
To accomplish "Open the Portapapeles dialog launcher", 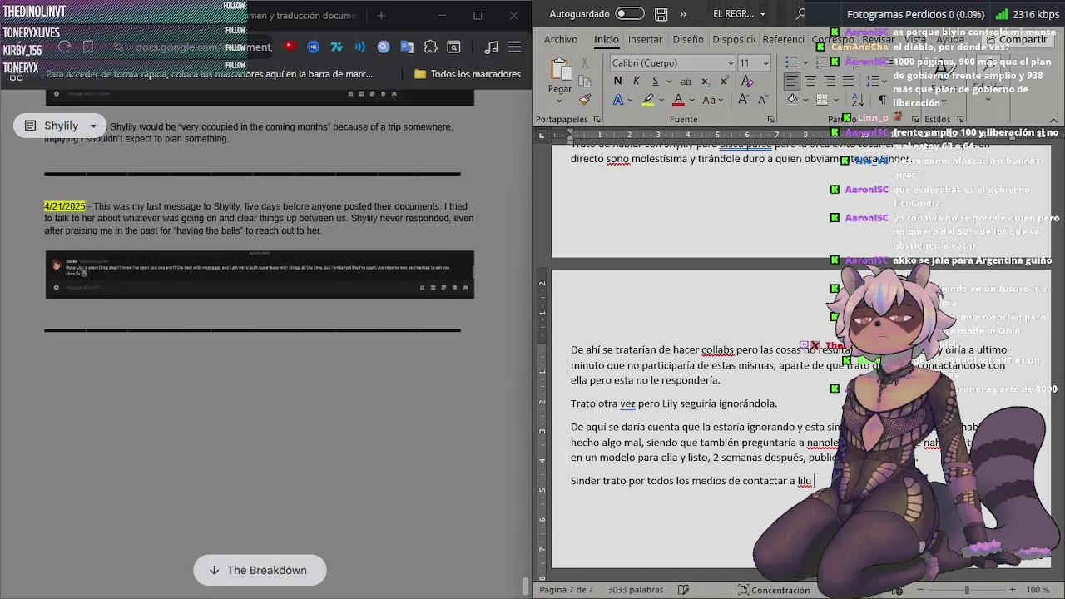I will point(597,120).
